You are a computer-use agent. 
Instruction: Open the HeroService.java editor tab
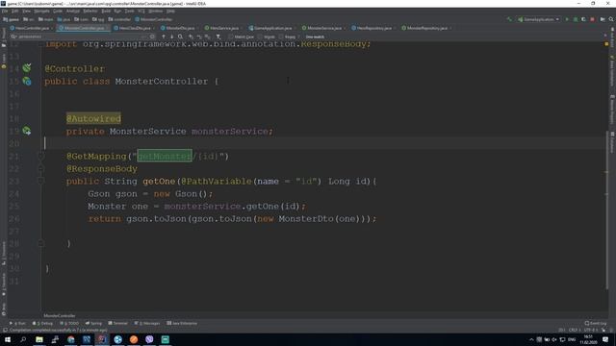pos(224,28)
